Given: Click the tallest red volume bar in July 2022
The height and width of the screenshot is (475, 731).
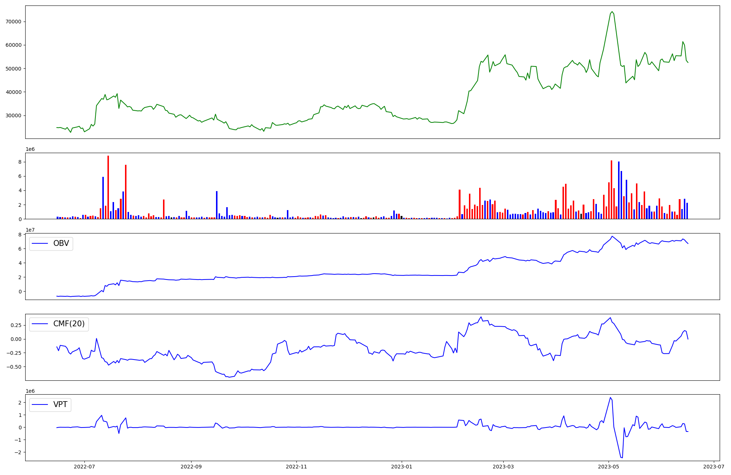Looking at the screenshot, I should (108, 187).
